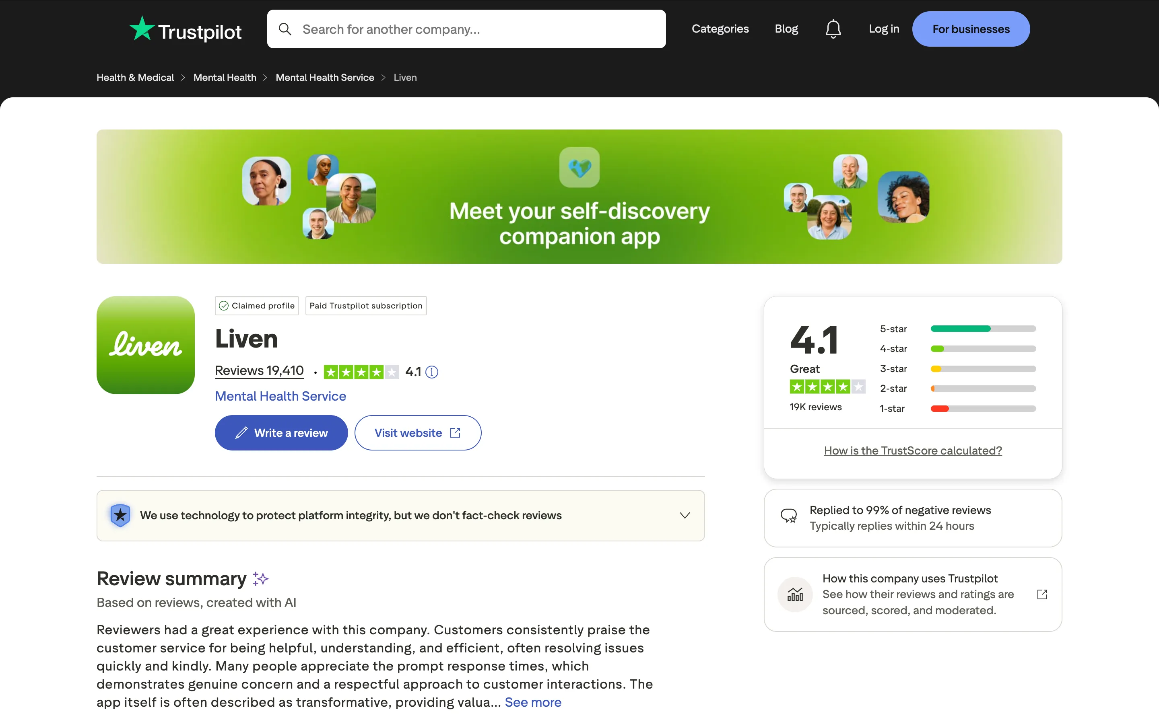1159x724 pixels.
Task: Select the Paid Trustpilot subscription badge
Action: pyautogui.click(x=366, y=306)
